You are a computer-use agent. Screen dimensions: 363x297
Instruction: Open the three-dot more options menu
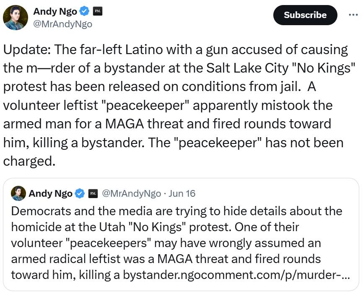(353, 15)
